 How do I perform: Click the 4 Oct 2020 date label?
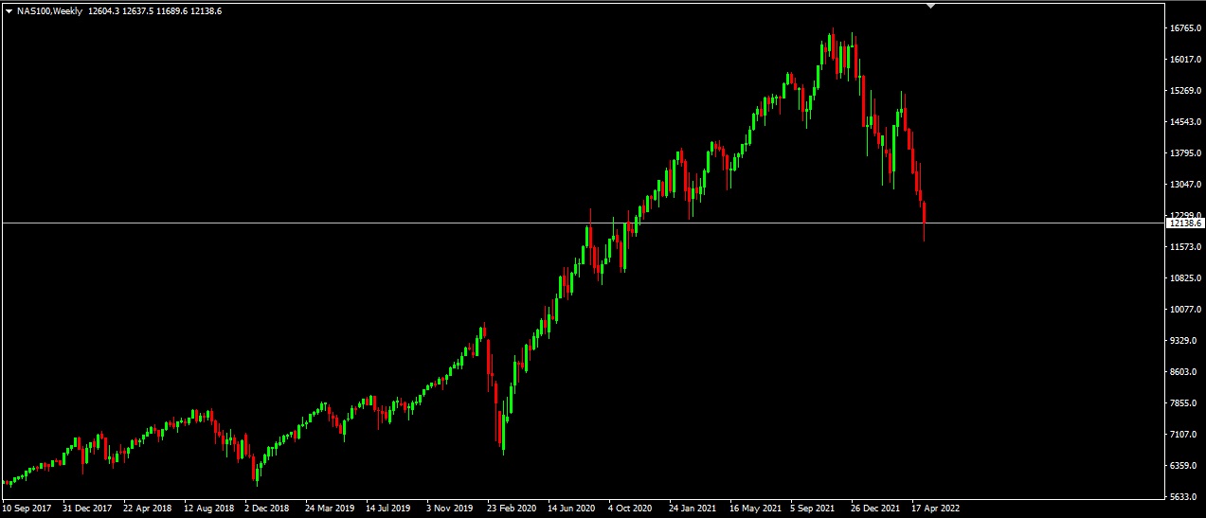(x=631, y=509)
